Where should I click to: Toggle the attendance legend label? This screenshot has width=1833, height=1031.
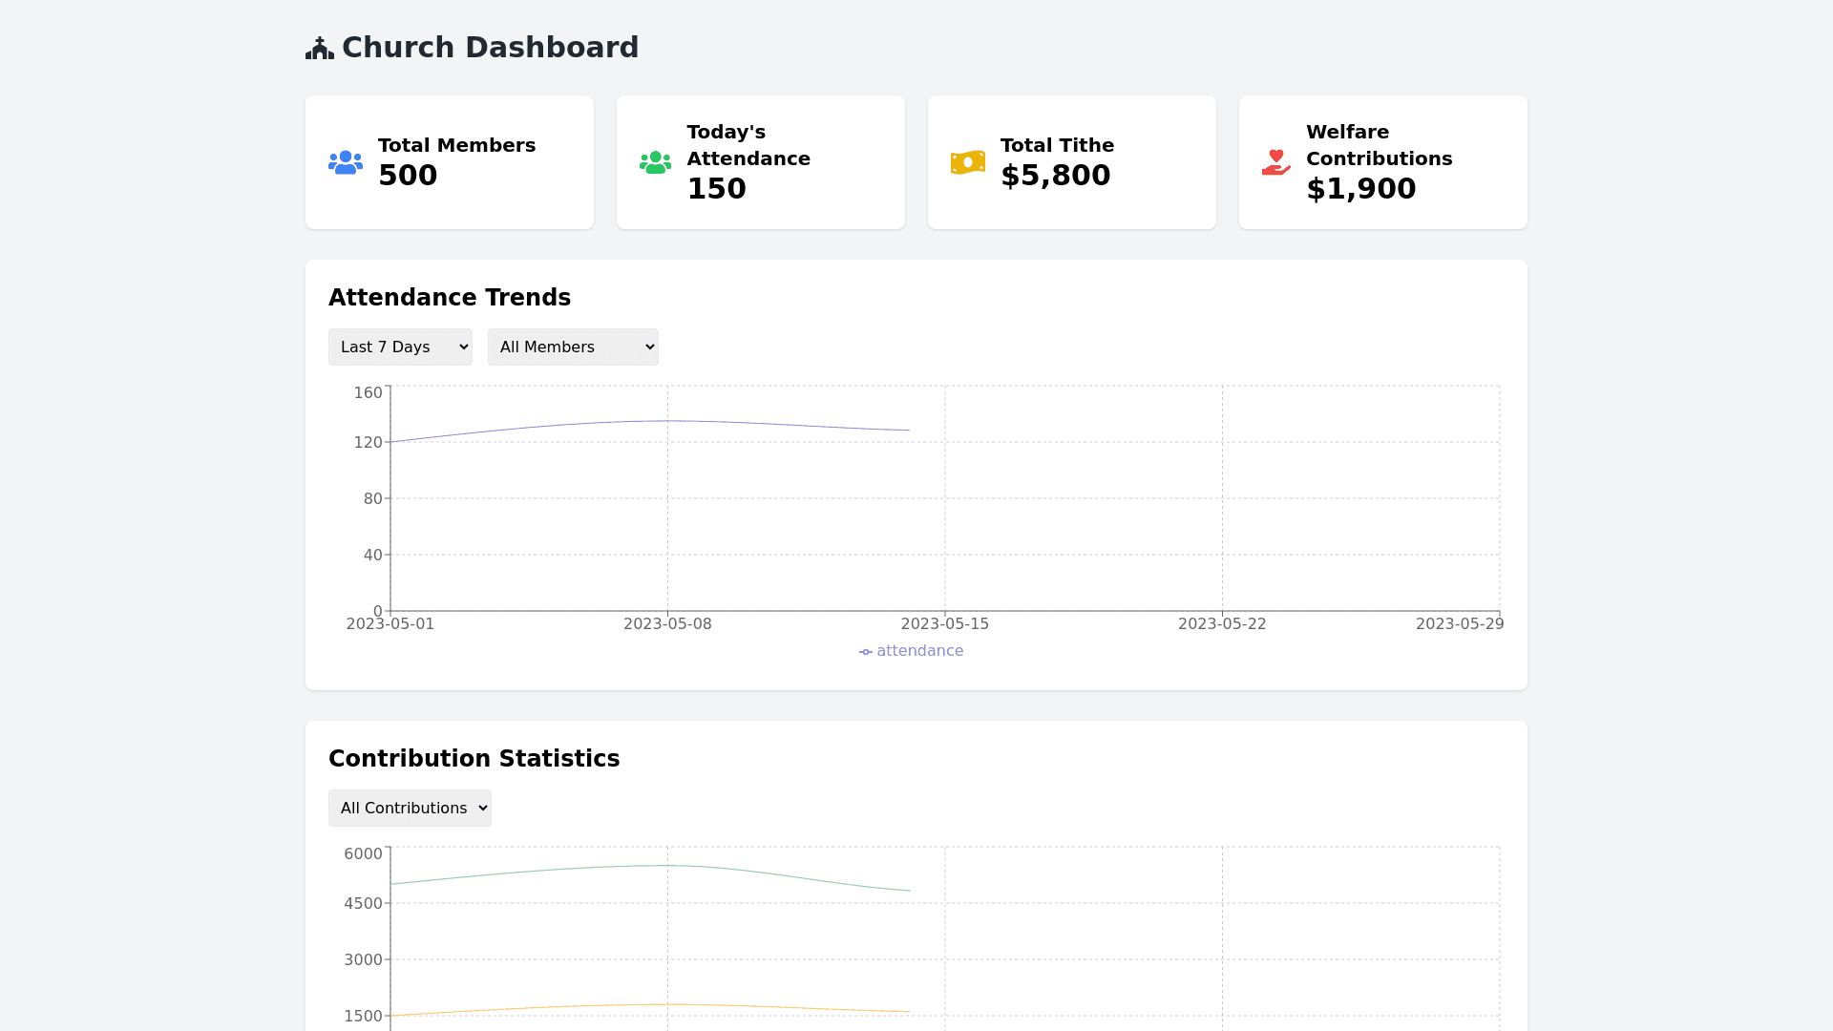click(x=919, y=651)
